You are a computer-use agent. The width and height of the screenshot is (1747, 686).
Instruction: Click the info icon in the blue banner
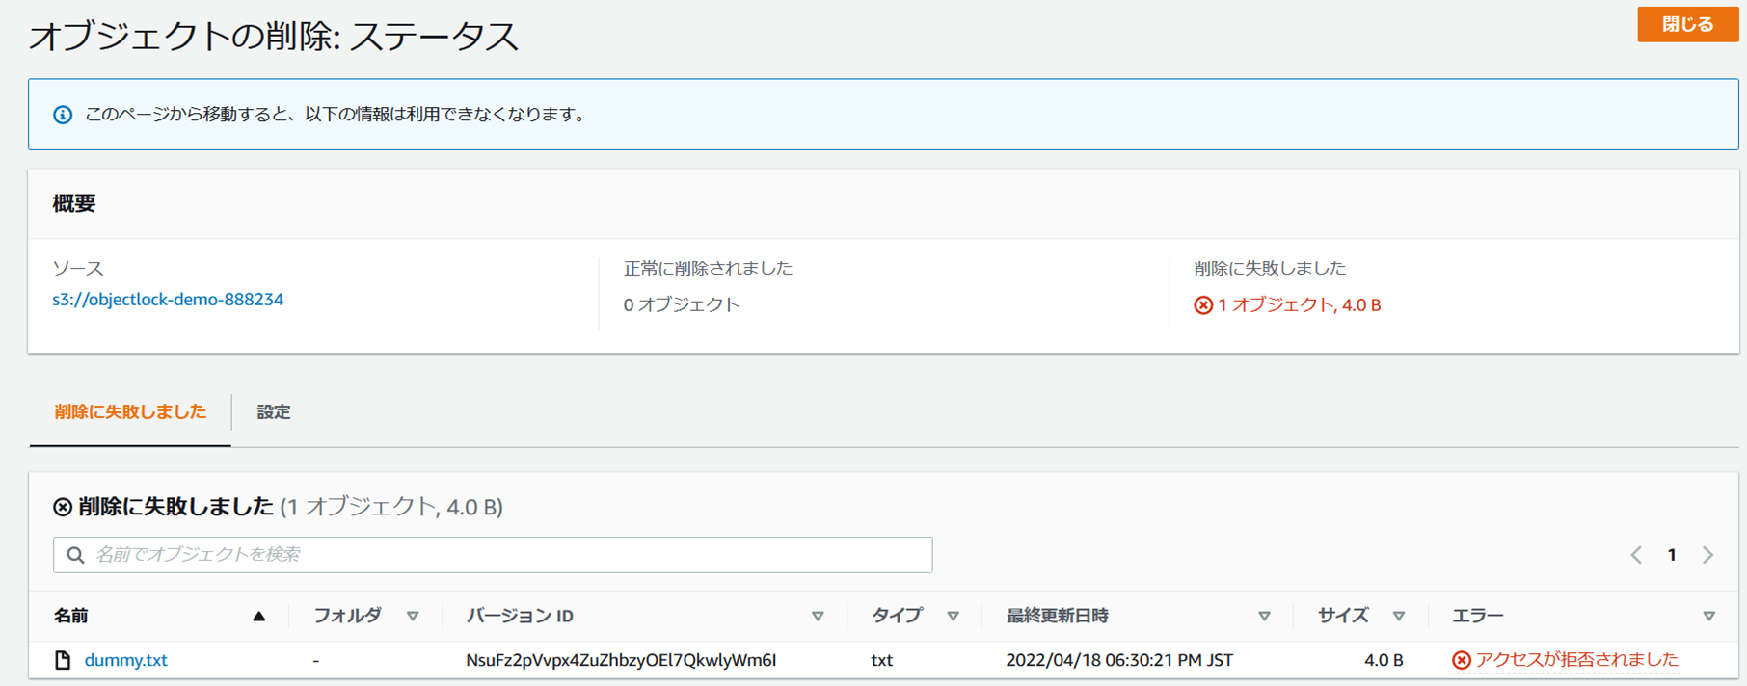click(63, 115)
